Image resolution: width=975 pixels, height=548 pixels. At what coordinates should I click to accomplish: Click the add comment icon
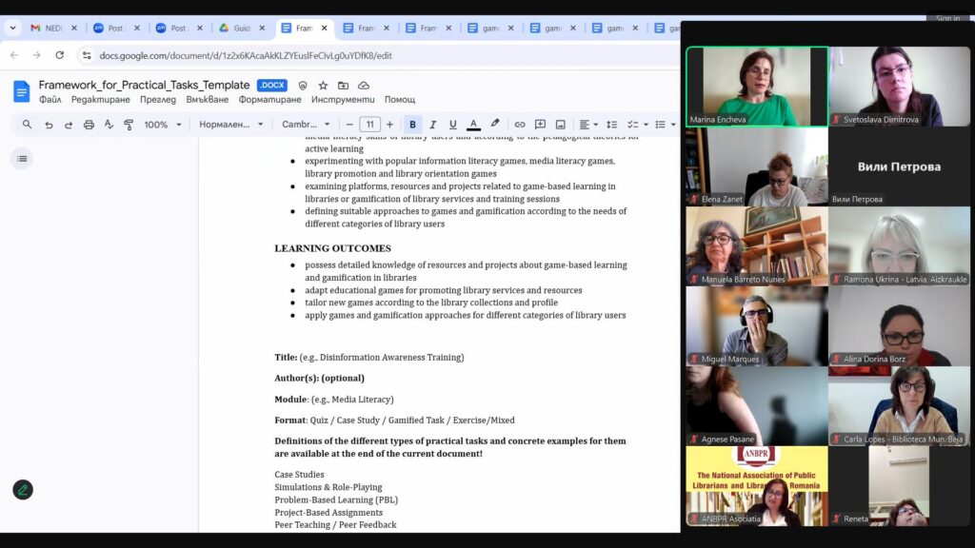coord(540,125)
